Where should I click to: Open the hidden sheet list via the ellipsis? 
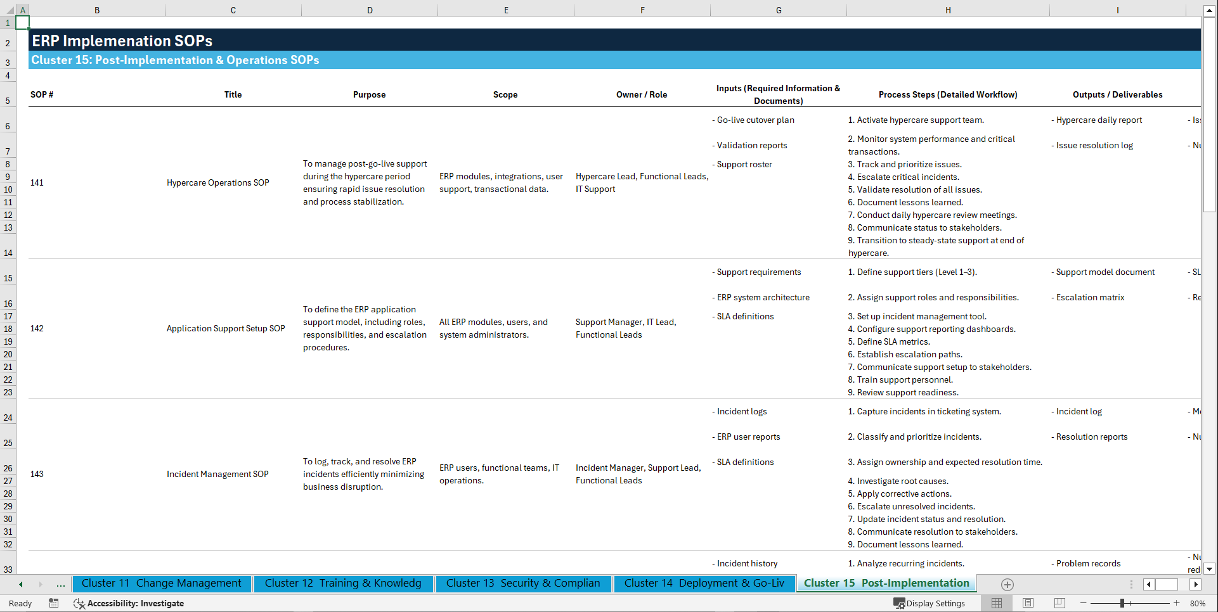pos(60,584)
